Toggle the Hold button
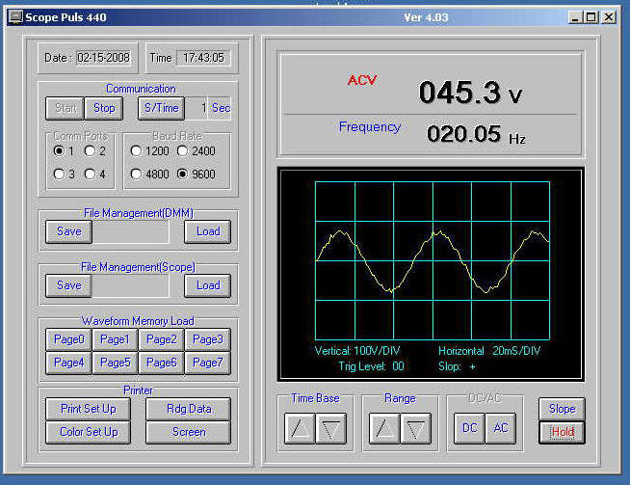Screen dimensions: 630x485 click(562, 432)
